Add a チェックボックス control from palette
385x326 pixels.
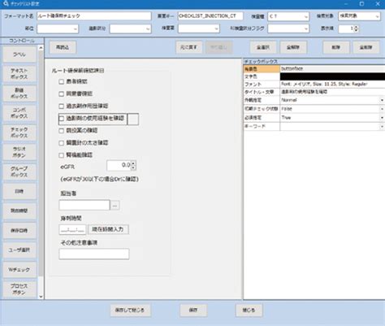(19, 133)
